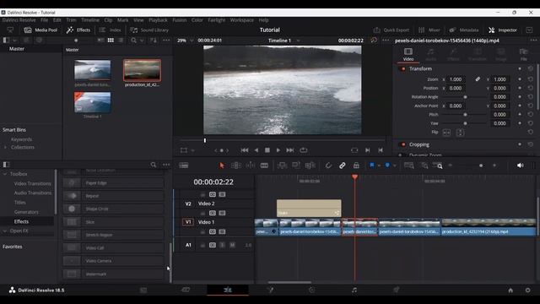Jump to the first frame
The image size is (540, 304).
click(245, 150)
